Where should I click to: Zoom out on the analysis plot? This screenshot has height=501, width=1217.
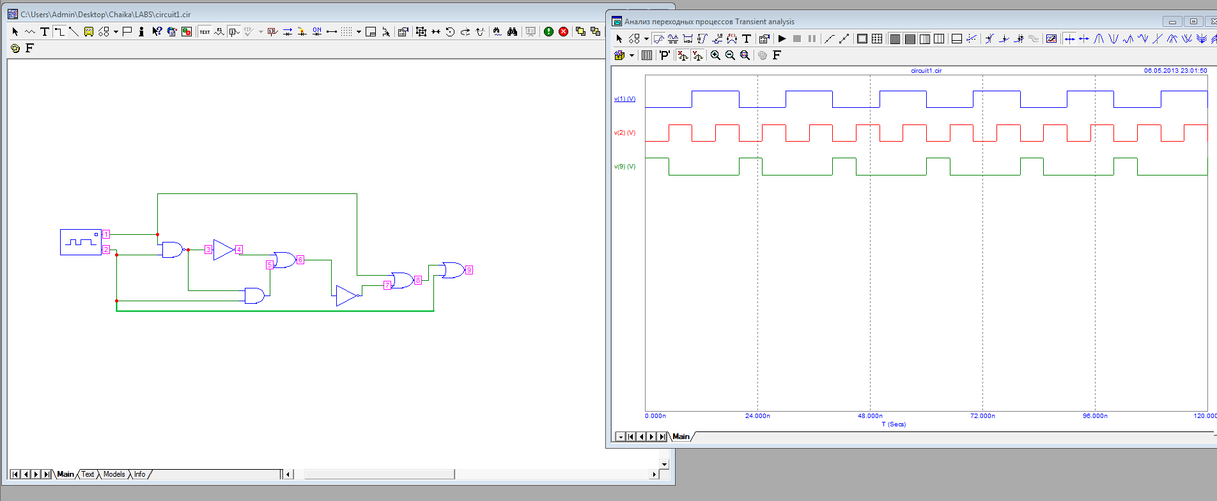(x=730, y=56)
